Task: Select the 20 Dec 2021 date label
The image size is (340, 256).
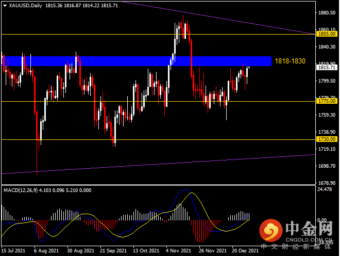Action: pos(245,250)
